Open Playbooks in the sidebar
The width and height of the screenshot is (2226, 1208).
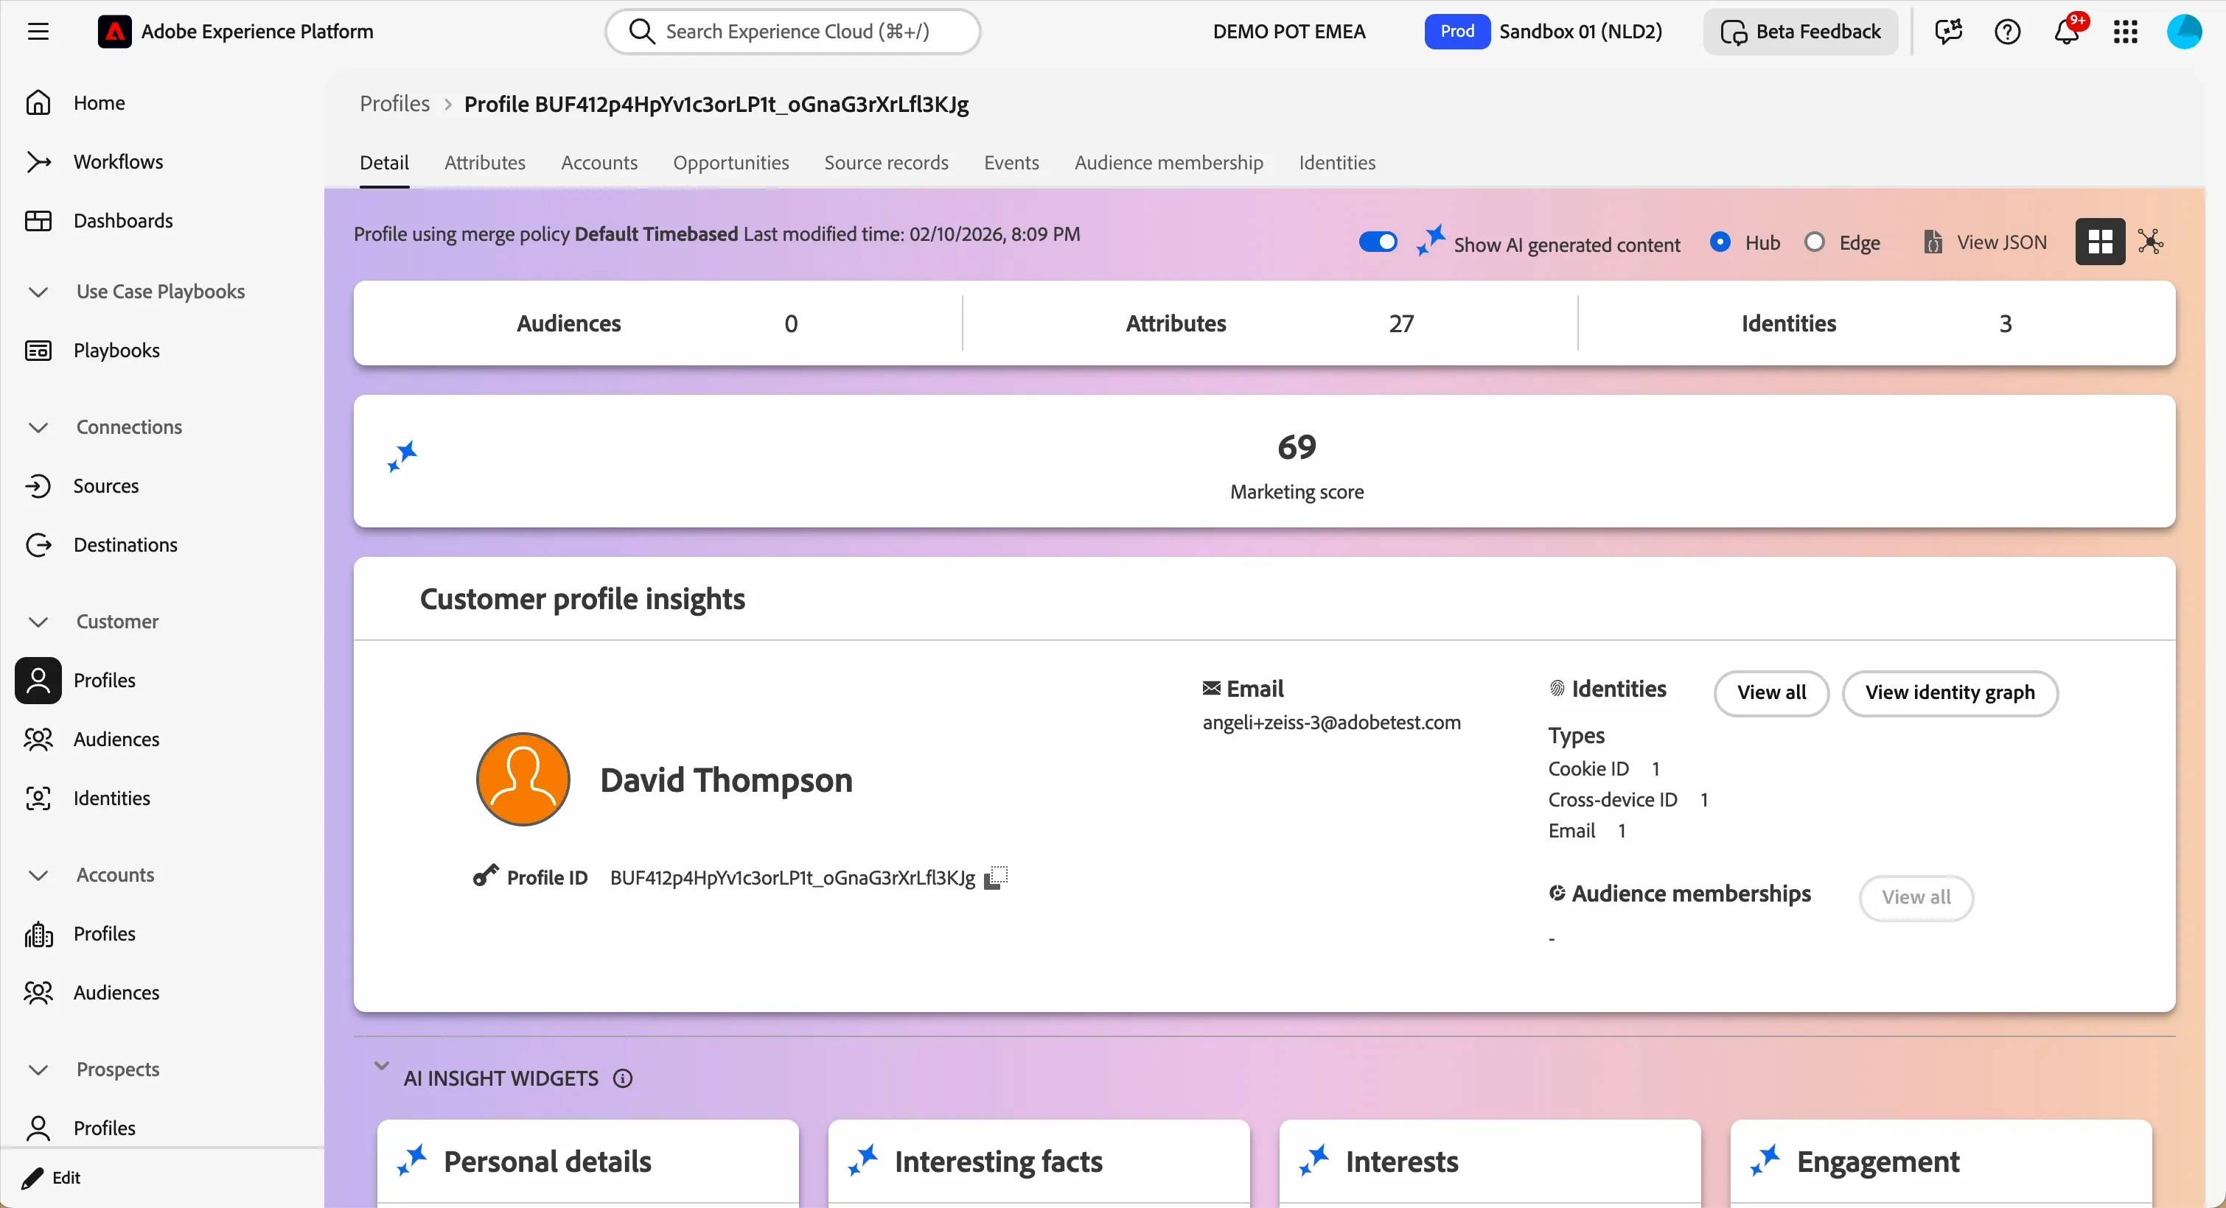click(x=116, y=350)
